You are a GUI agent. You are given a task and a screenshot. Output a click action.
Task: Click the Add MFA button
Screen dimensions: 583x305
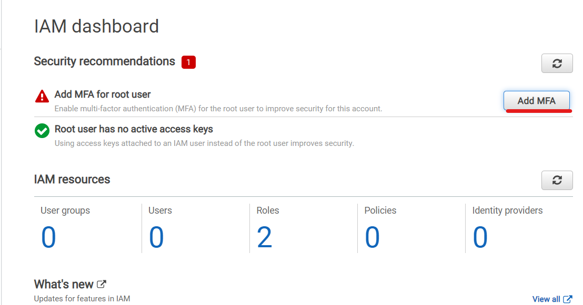pyautogui.click(x=536, y=101)
